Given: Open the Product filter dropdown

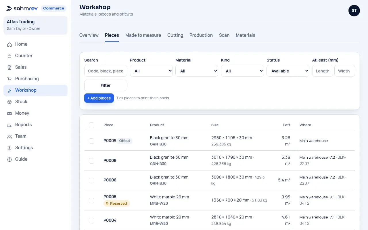Looking at the screenshot, I should pos(151,71).
